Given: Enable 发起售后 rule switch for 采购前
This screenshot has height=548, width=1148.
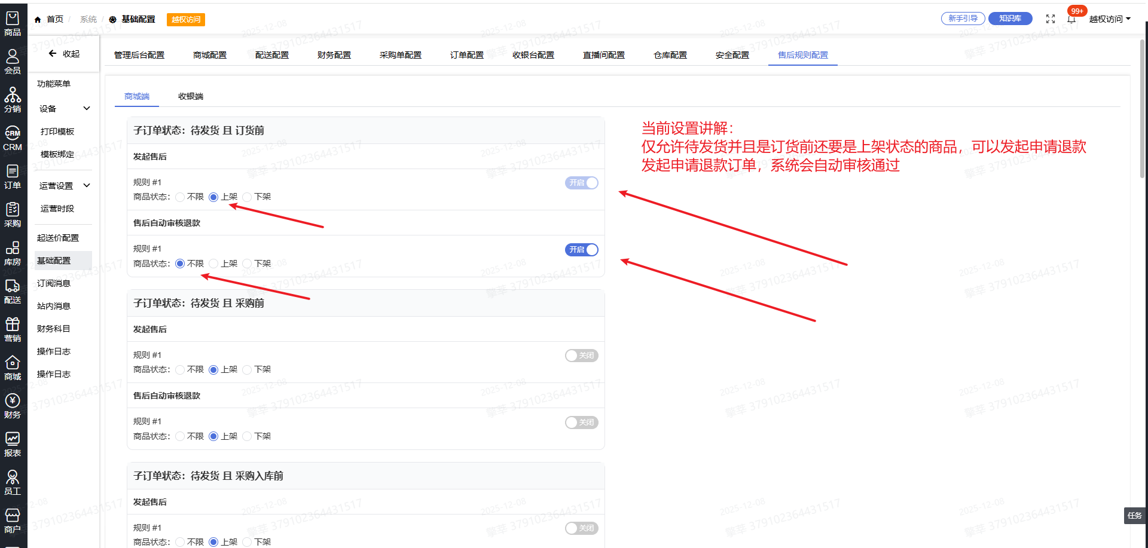Looking at the screenshot, I should pos(581,356).
